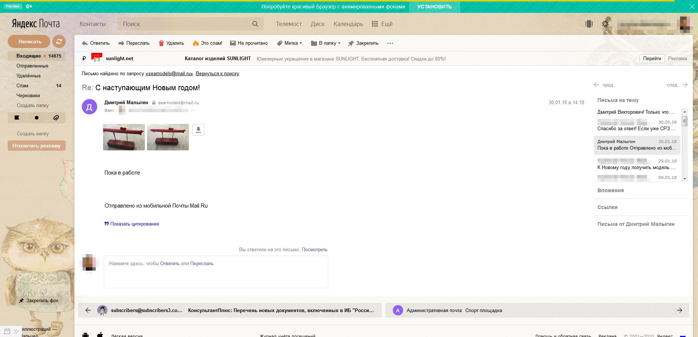Click the download attachments icon
The image size is (698, 337).
pos(198,130)
